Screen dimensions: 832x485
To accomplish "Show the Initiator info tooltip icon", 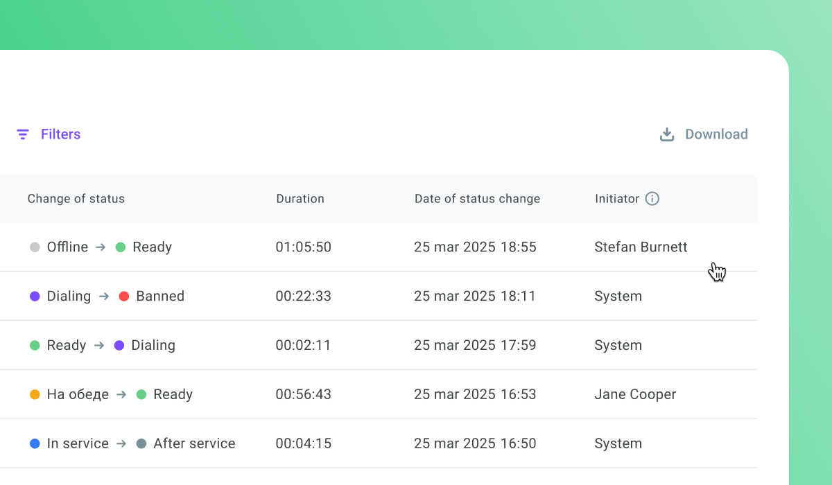I will coord(652,199).
